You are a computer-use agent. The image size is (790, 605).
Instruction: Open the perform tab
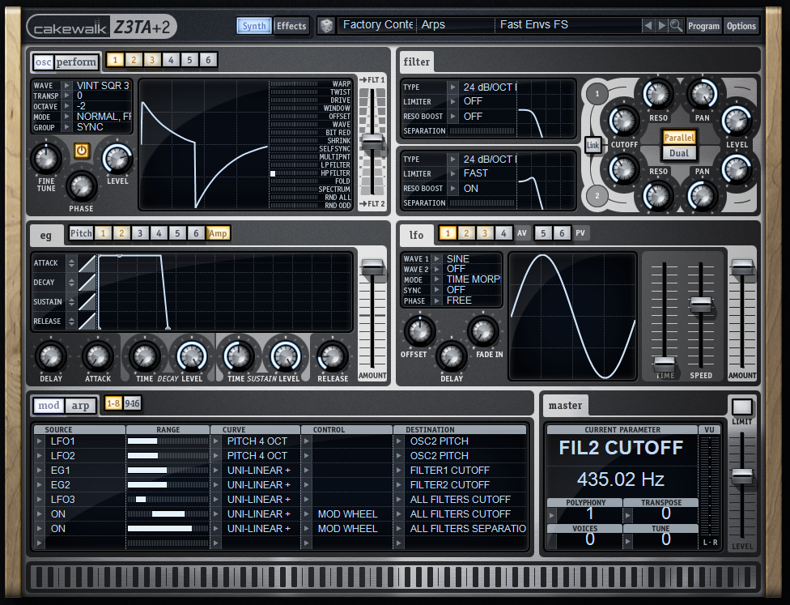(x=76, y=62)
